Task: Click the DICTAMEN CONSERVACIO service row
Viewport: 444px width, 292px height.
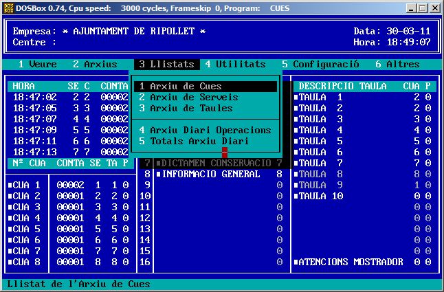Action: point(214,164)
